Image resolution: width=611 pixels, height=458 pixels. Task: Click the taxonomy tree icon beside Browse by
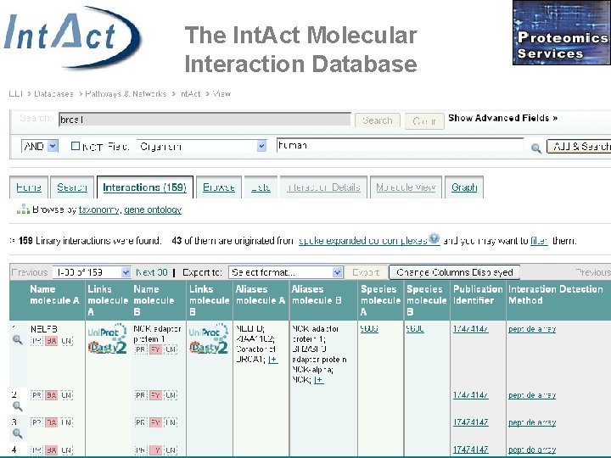point(24,209)
